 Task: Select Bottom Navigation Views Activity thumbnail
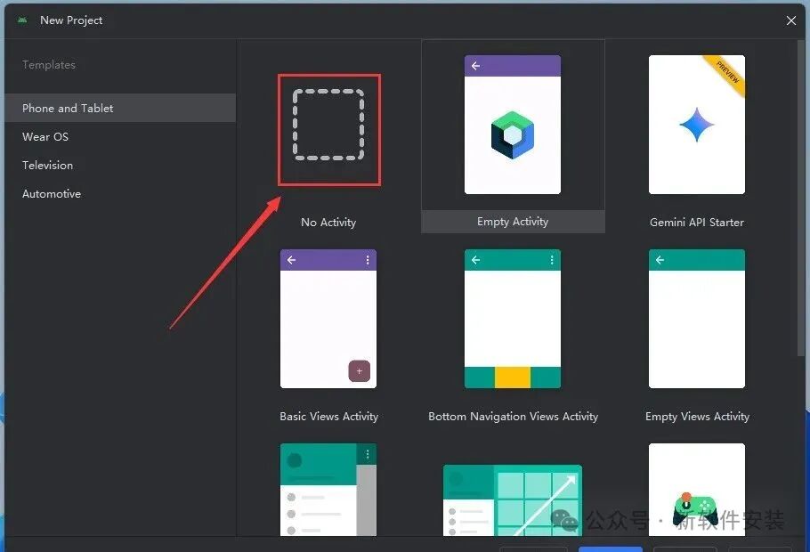513,319
